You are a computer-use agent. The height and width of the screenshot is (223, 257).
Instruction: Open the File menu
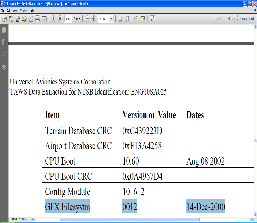tap(3, 10)
